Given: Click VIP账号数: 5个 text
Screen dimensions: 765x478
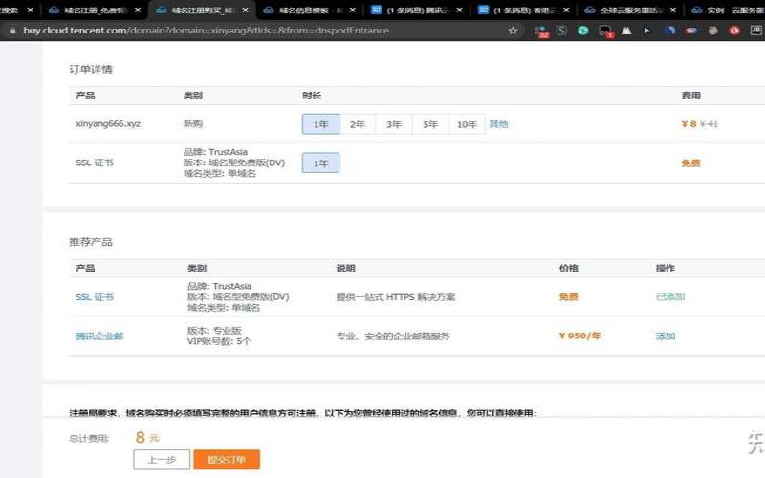Looking at the screenshot, I should (219, 341).
